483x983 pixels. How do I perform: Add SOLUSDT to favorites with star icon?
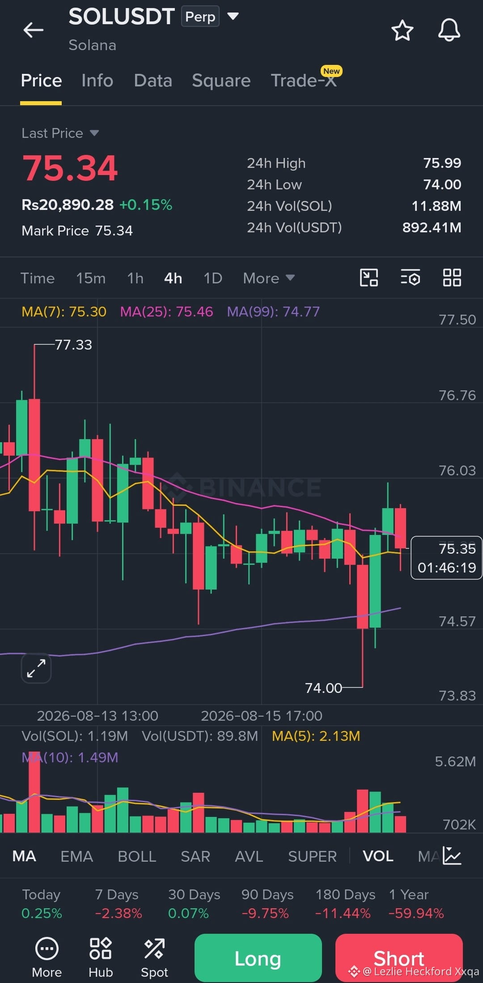pyautogui.click(x=402, y=30)
